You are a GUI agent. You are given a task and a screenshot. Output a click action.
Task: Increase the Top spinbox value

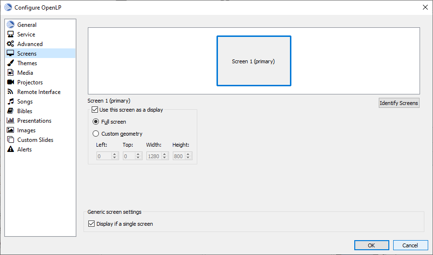tap(138, 154)
